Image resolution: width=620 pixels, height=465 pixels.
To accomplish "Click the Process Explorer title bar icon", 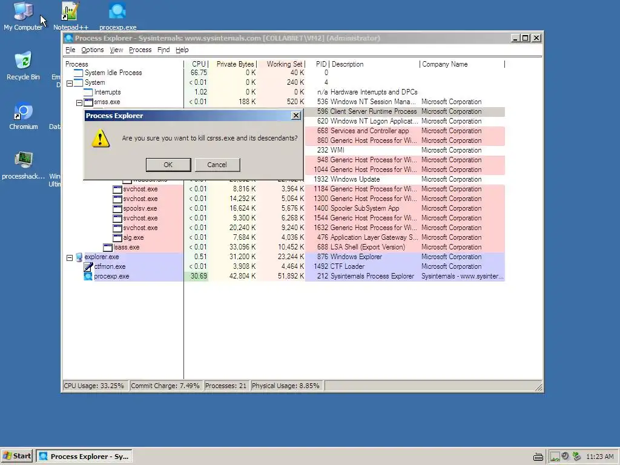I will pyautogui.click(x=69, y=38).
